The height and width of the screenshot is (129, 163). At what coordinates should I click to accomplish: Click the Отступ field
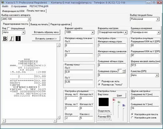pos(71,118)
